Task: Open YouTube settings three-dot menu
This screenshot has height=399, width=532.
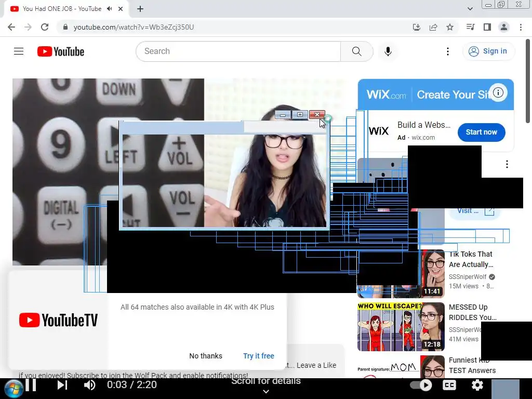Action: coord(448,51)
